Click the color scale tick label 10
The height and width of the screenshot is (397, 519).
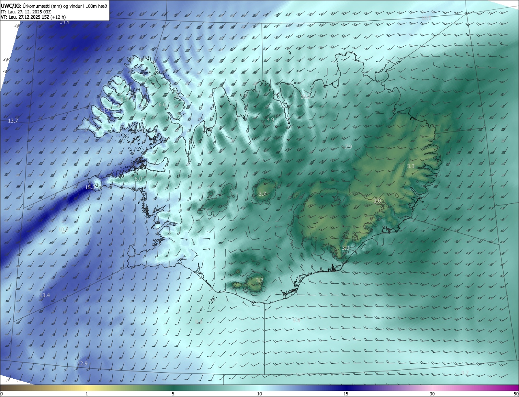coord(259,394)
